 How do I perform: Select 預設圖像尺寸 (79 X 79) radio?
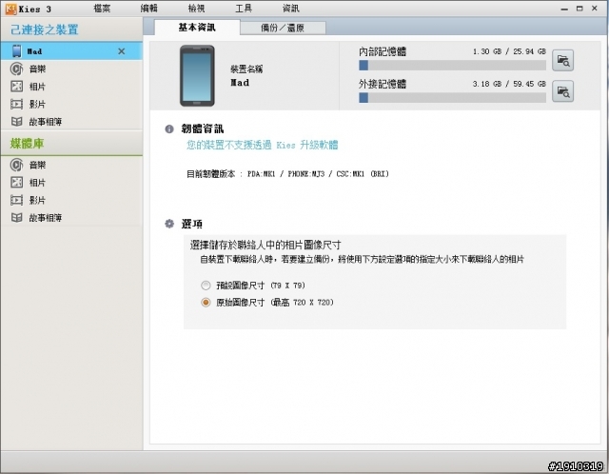pos(206,286)
